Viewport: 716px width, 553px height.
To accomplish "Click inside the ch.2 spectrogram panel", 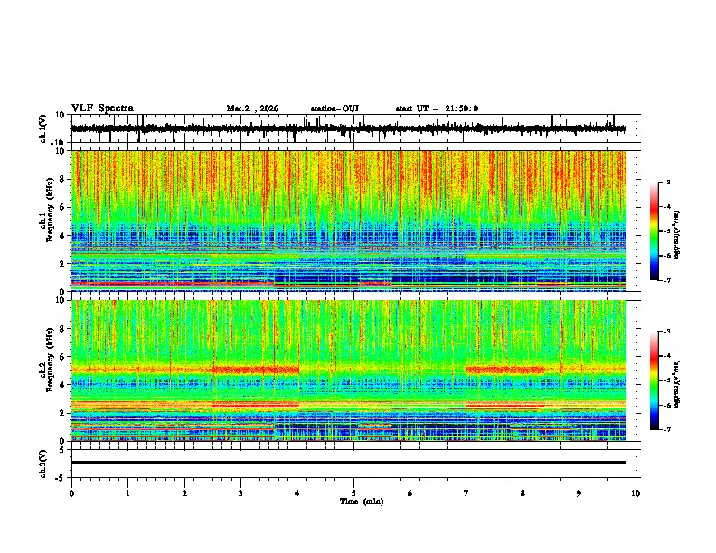I will 348,370.
